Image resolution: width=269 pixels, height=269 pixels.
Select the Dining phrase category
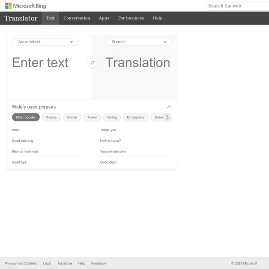point(112,117)
